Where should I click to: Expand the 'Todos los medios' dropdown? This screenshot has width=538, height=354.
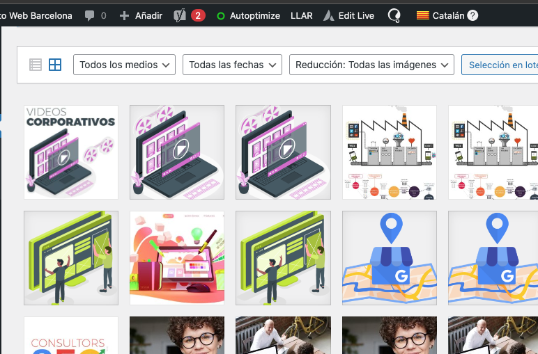[123, 65]
